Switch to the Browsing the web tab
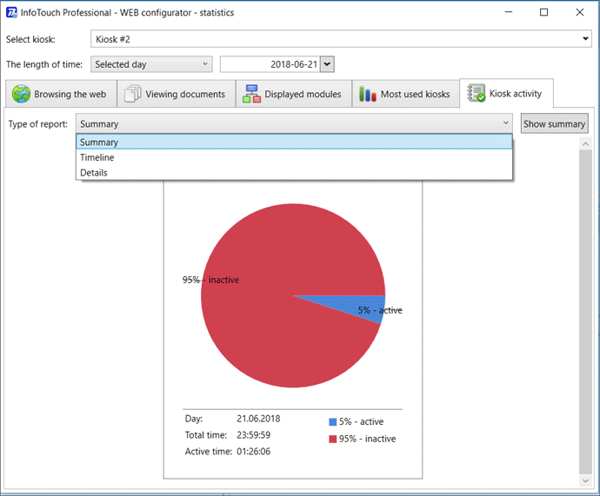Image resolution: width=600 pixels, height=496 pixels. pos(61,94)
